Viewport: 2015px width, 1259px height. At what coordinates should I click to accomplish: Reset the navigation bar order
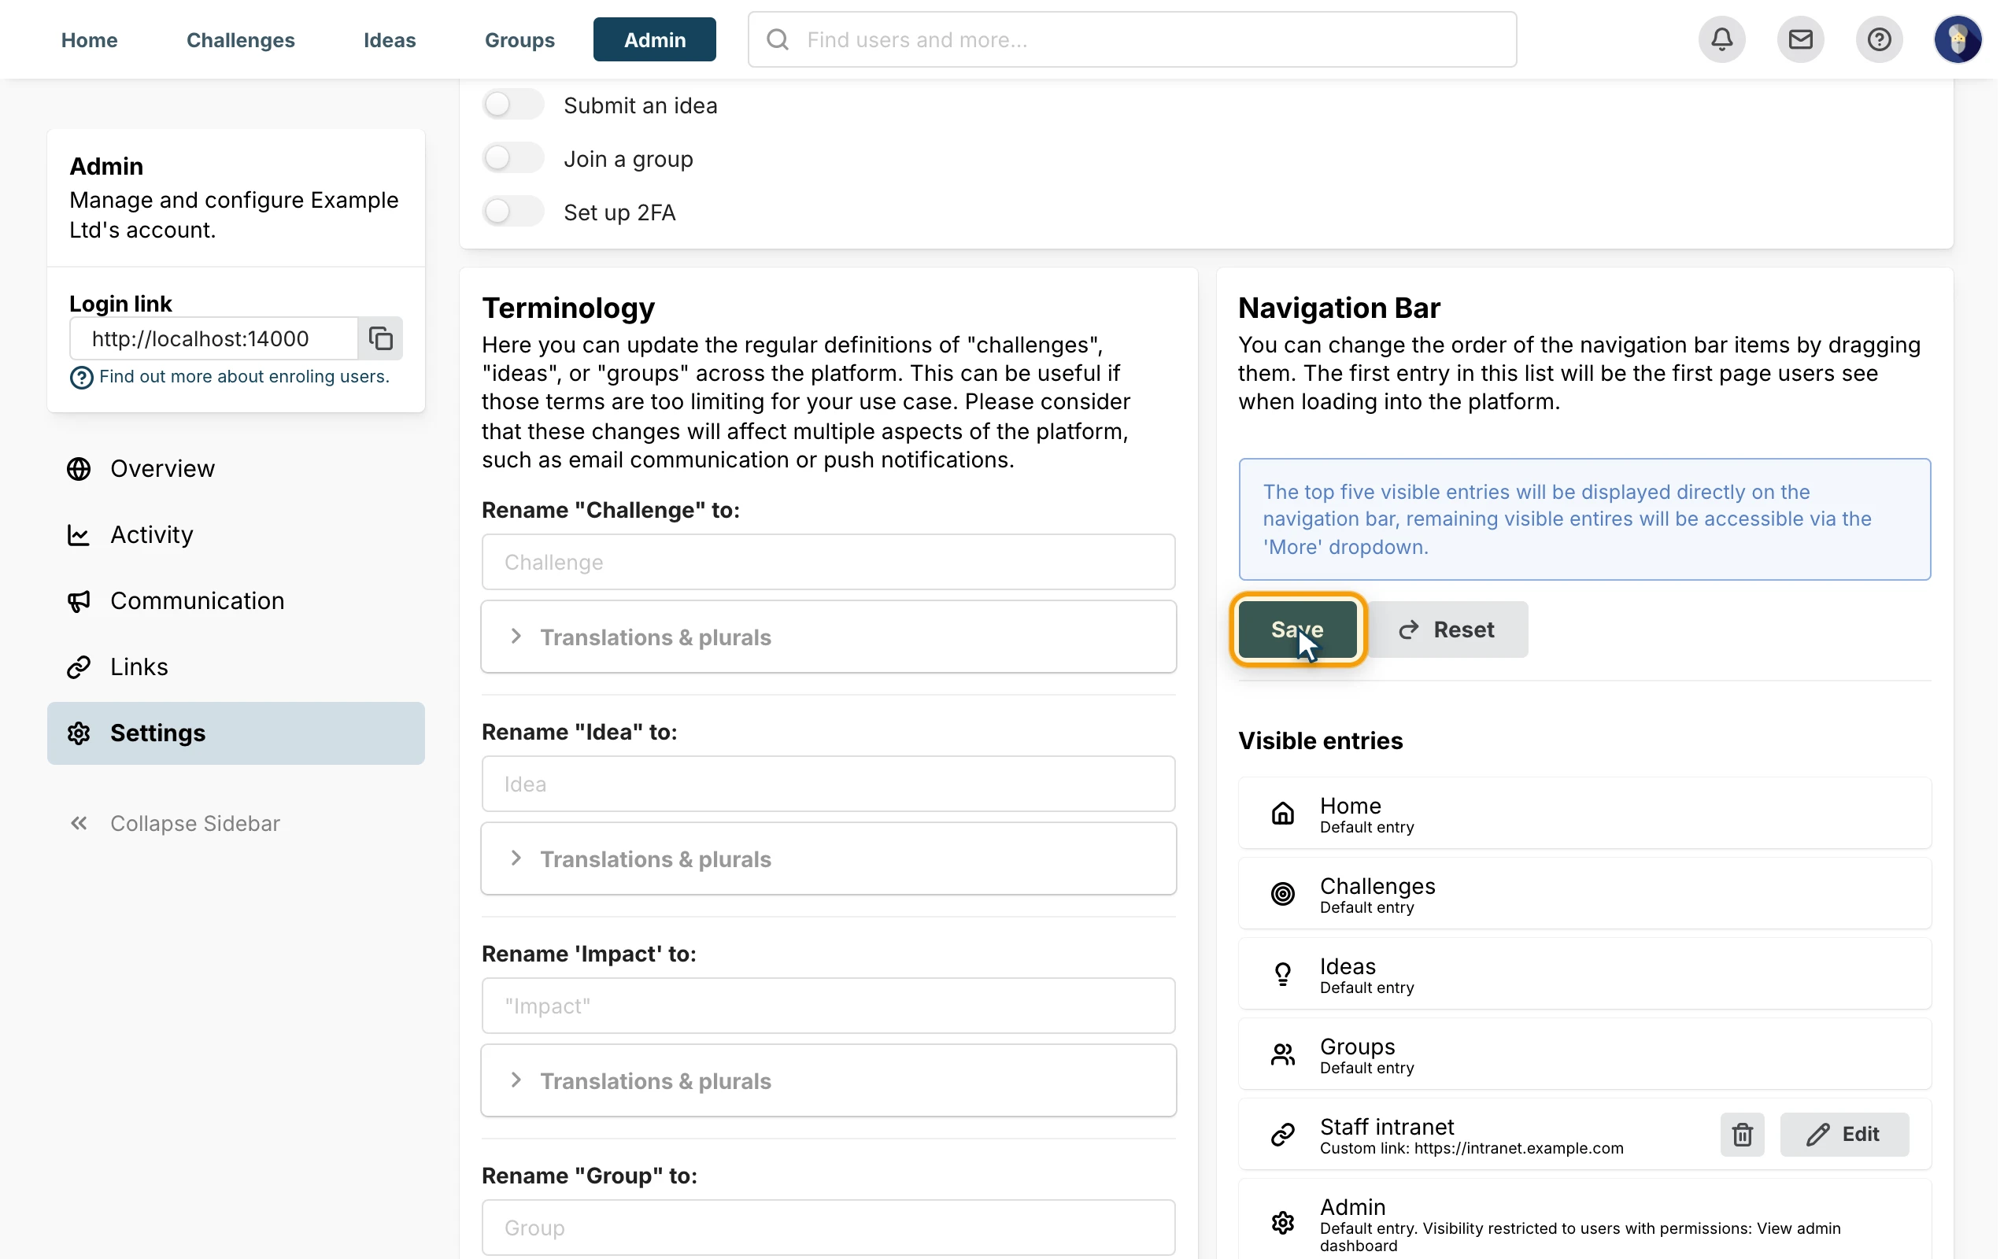(1447, 629)
